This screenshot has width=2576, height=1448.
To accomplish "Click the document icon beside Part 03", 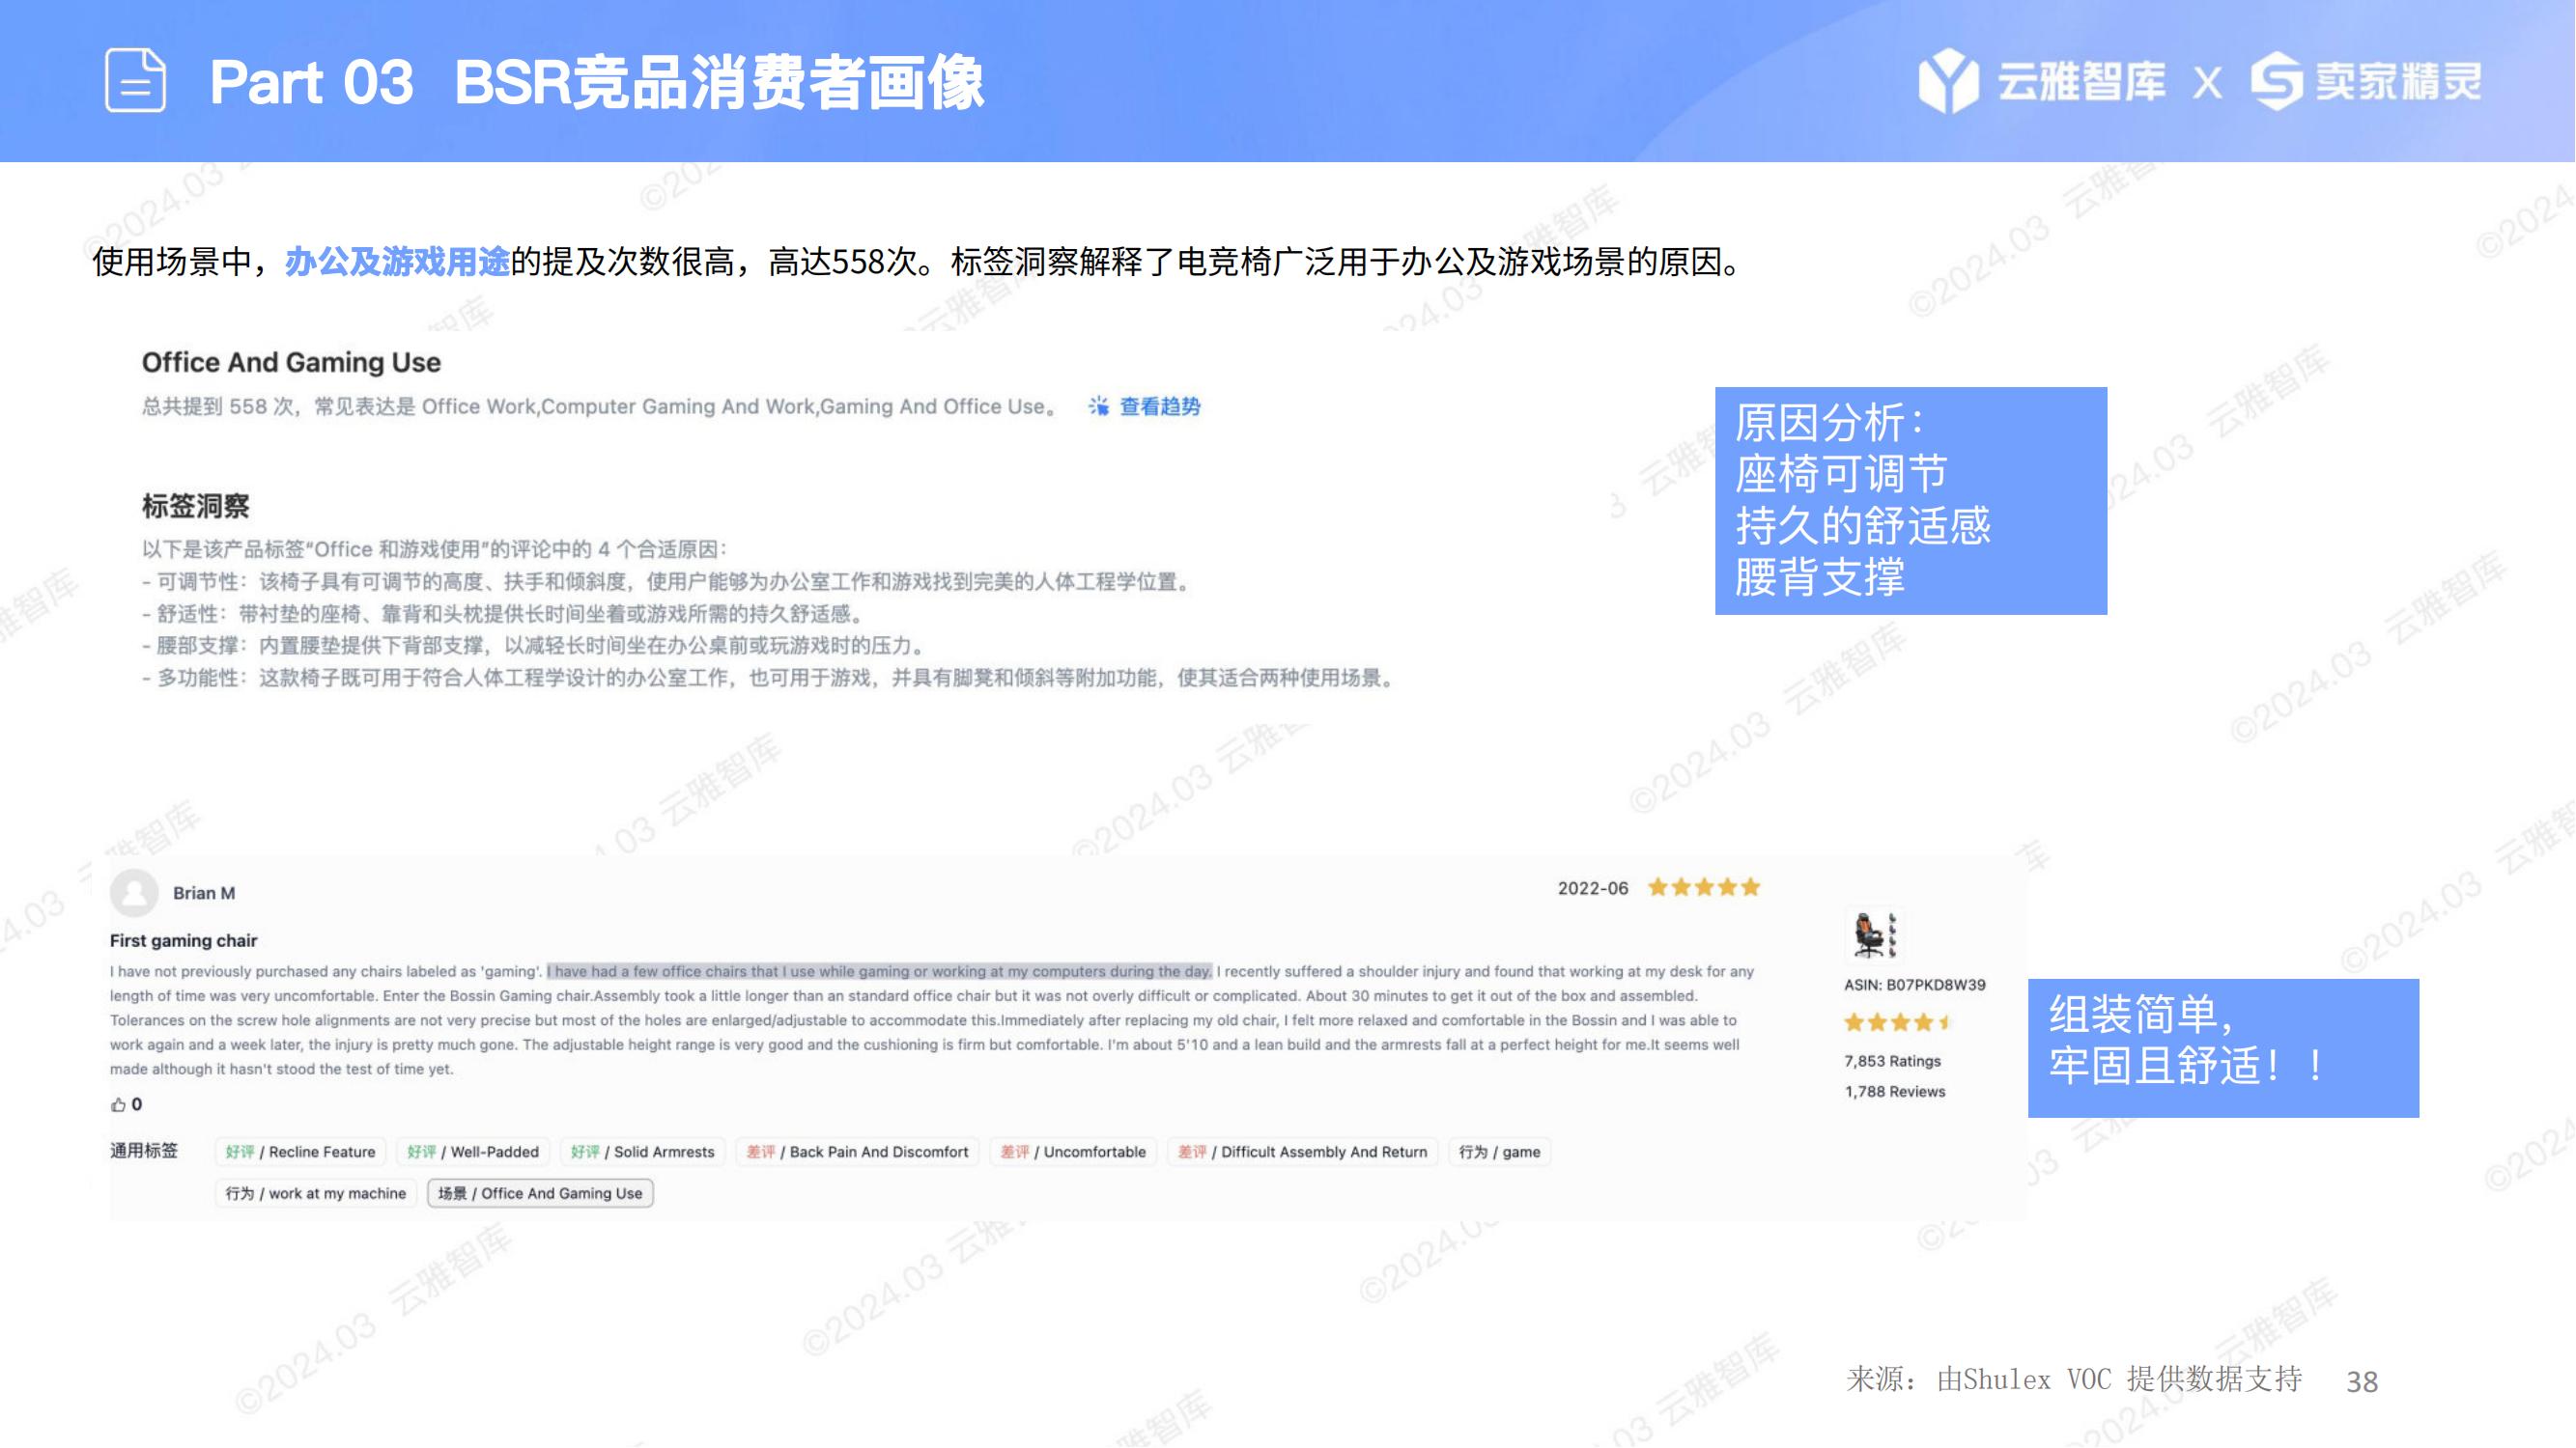I will (x=135, y=80).
